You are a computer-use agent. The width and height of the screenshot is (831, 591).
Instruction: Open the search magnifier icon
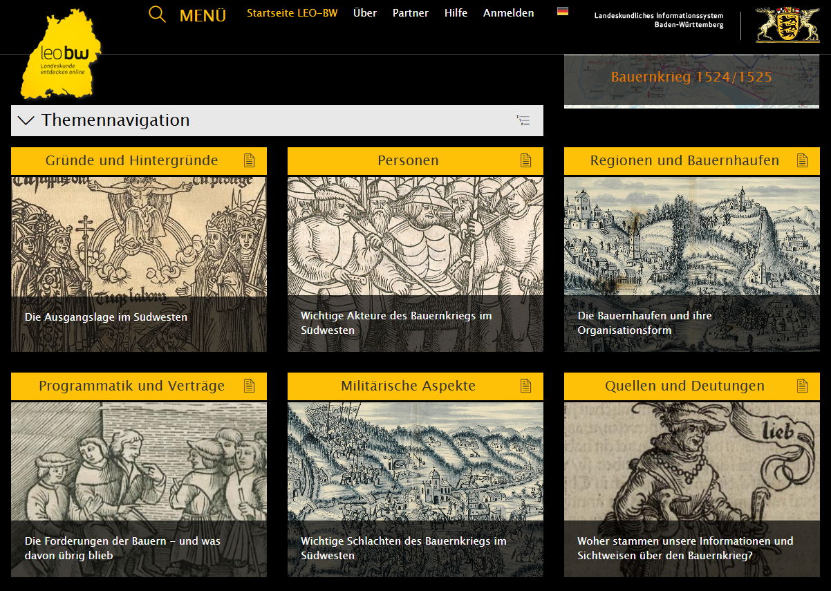click(x=158, y=14)
